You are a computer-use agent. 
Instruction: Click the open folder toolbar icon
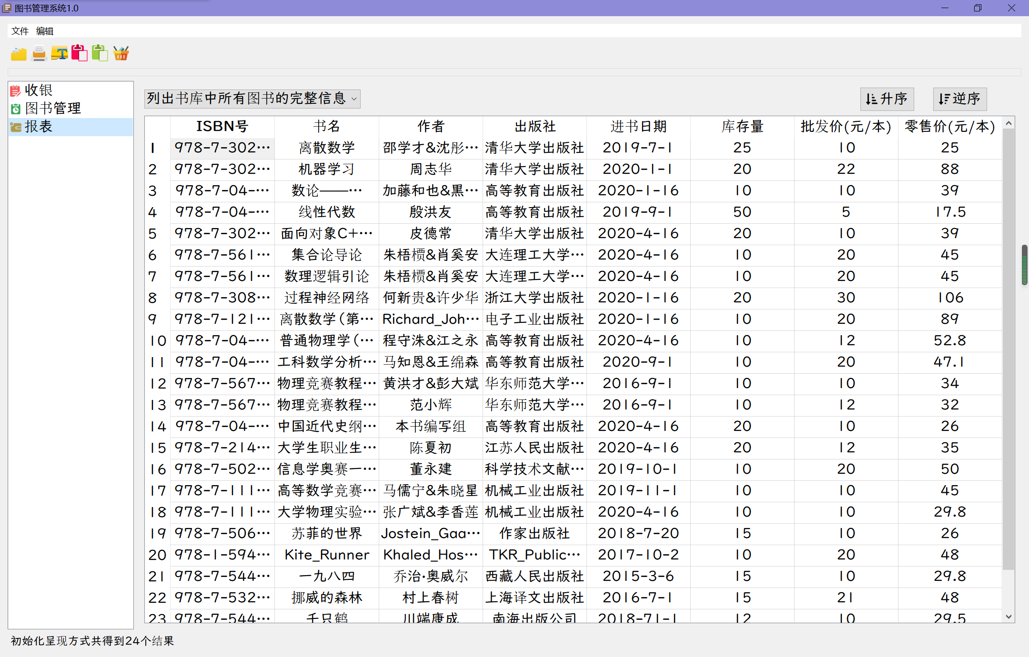19,53
